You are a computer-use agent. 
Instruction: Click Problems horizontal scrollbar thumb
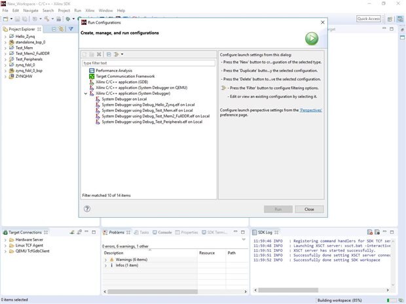point(153,292)
